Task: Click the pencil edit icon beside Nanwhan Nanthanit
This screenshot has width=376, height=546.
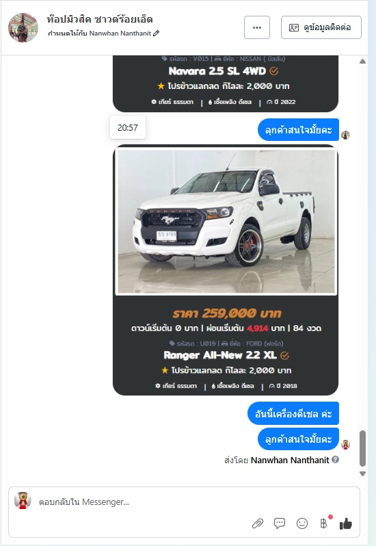Action: tap(157, 33)
